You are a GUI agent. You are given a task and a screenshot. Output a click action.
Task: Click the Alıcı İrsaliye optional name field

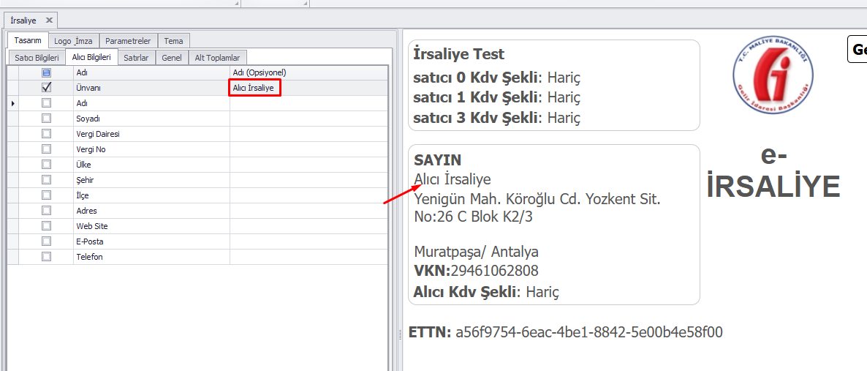point(254,88)
